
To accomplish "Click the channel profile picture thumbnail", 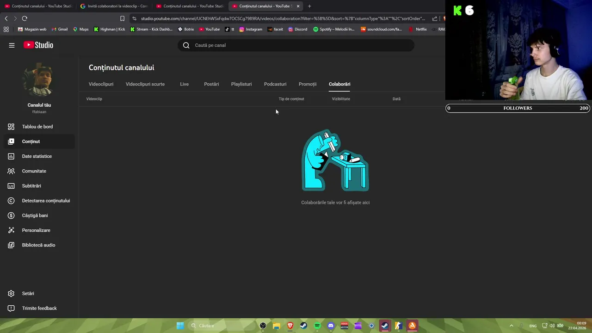I will pos(39,80).
